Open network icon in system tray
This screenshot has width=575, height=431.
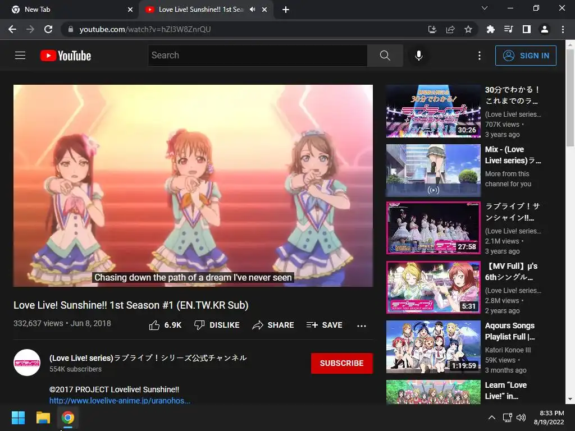pyautogui.click(x=507, y=418)
